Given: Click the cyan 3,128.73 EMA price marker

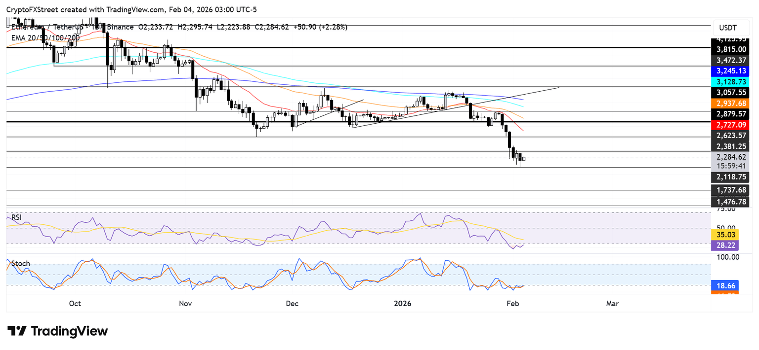Looking at the screenshot, I should coord(731,82).
